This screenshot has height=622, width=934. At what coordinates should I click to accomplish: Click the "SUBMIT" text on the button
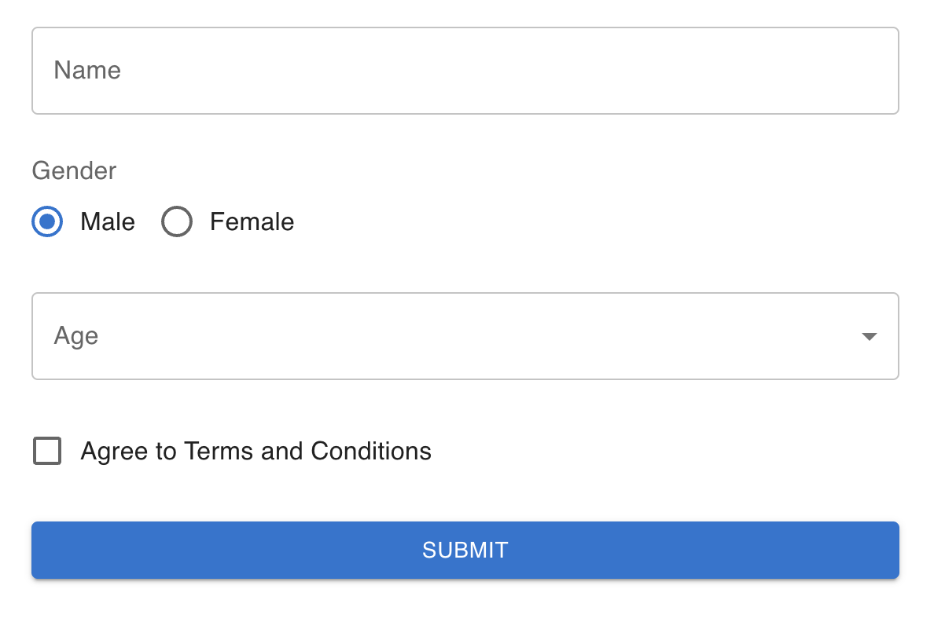465,550
